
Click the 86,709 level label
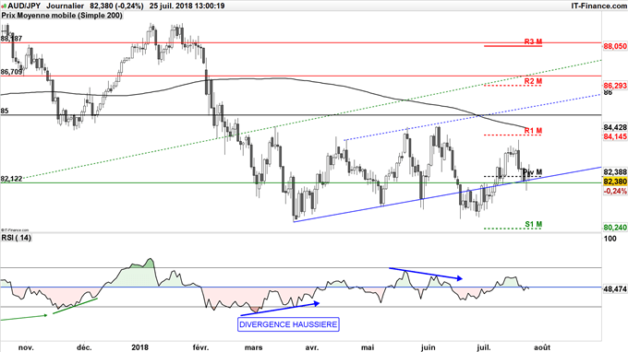tap(11, 72)
